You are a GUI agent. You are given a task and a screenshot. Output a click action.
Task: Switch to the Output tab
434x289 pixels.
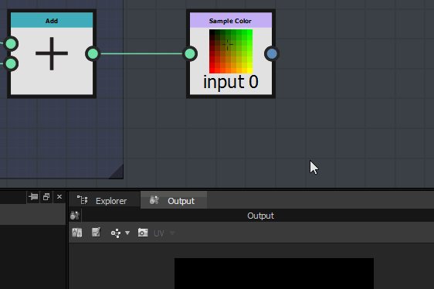[174, 200]
